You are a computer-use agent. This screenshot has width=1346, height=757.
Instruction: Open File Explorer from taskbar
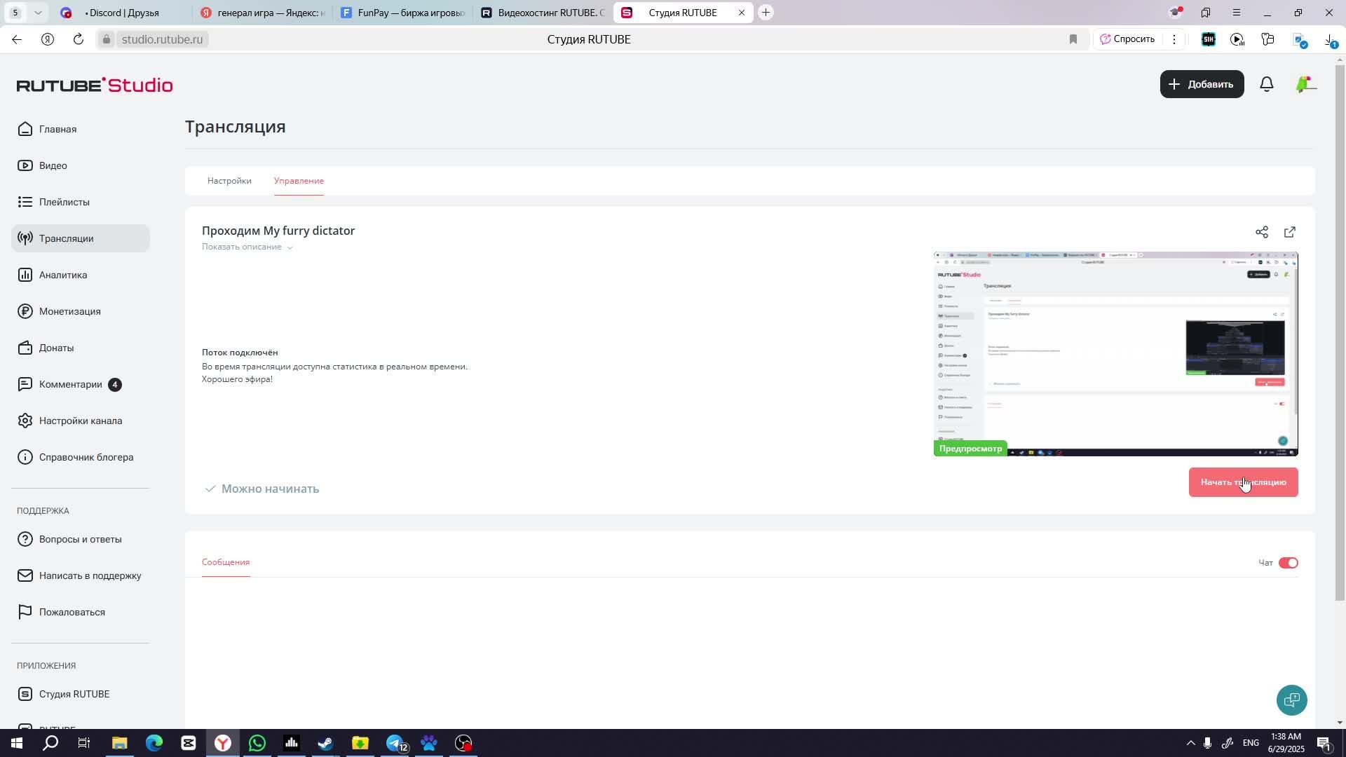point(119,743)
